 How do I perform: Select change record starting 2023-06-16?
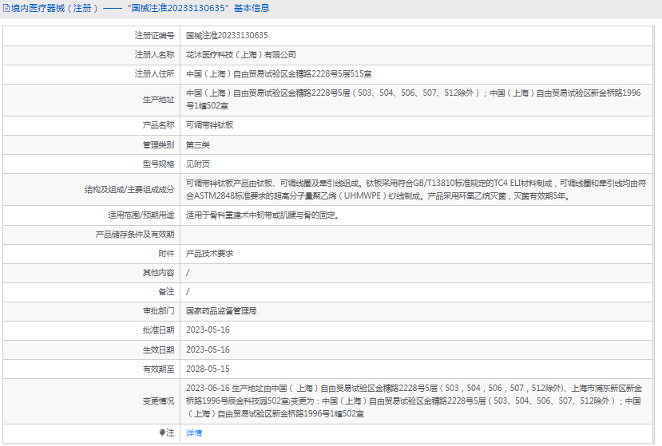(x=414, y=401)
